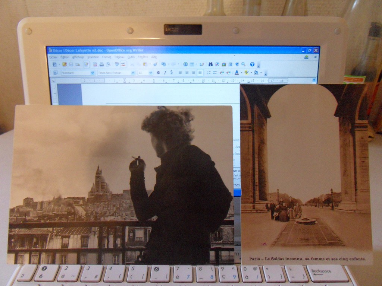Toggle bold formatting (G button)
The image size is (382, 286).
point(158,73)
